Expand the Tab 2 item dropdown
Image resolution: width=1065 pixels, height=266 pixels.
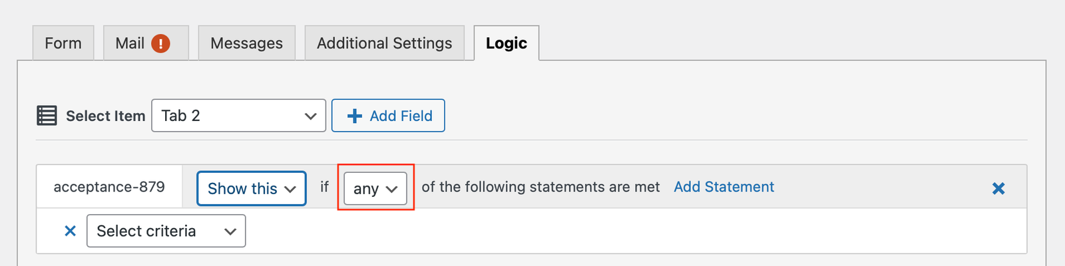coord(238,116)
